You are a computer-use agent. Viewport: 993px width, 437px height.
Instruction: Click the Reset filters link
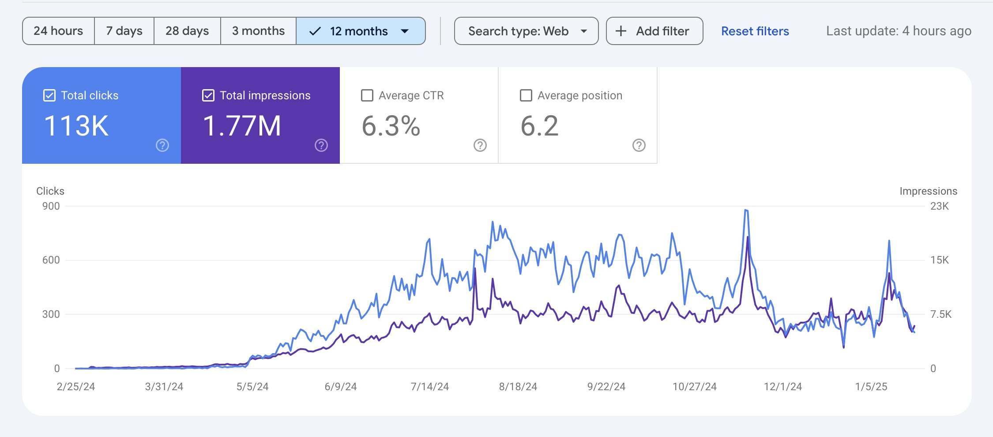coord(755,31)
